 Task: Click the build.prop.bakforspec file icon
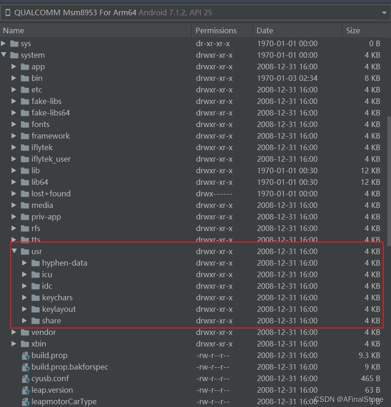pyautogui.click(x=25, y=367)
